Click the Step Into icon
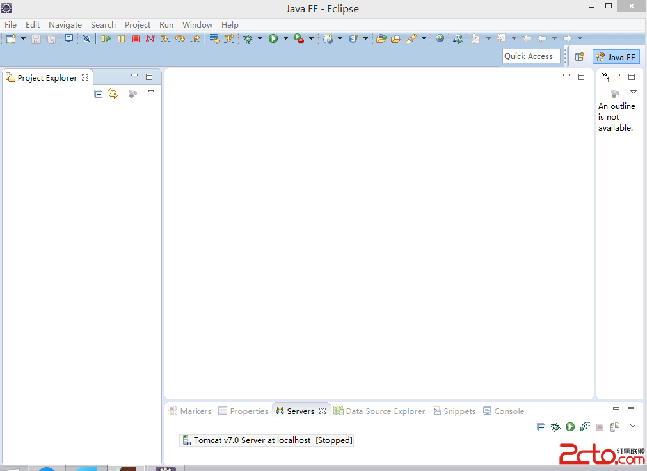The width and height of the screenshot is (647, 471). click(x=165, y=39)
